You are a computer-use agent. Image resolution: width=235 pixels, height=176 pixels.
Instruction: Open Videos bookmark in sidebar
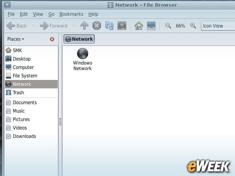coord(31,128)
